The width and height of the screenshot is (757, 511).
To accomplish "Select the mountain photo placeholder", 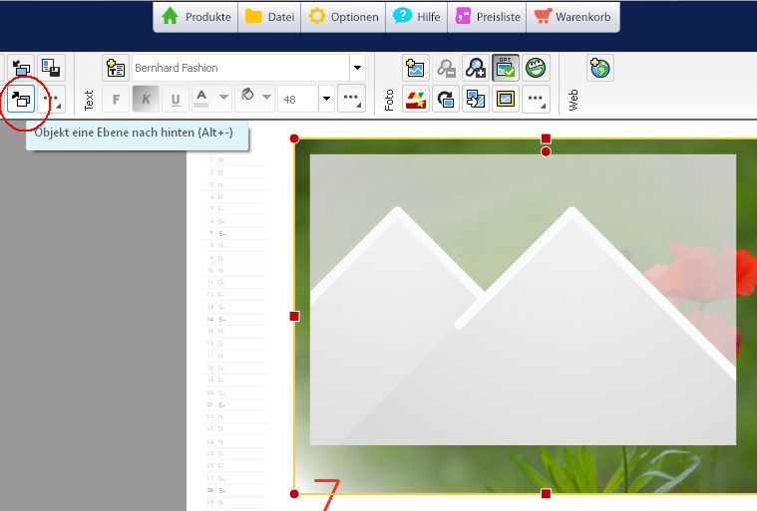I will tap(523, 300).
